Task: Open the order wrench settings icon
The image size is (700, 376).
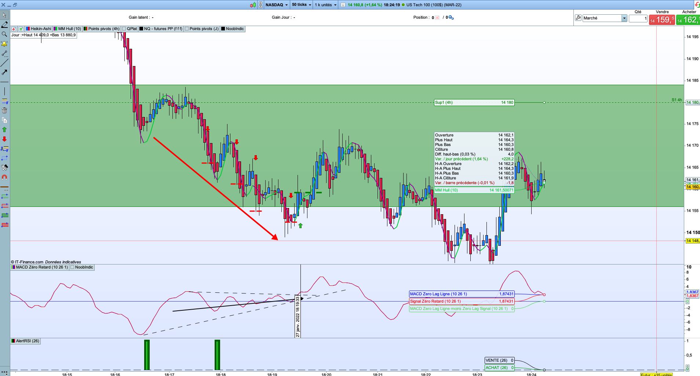Action: point(578,18)
